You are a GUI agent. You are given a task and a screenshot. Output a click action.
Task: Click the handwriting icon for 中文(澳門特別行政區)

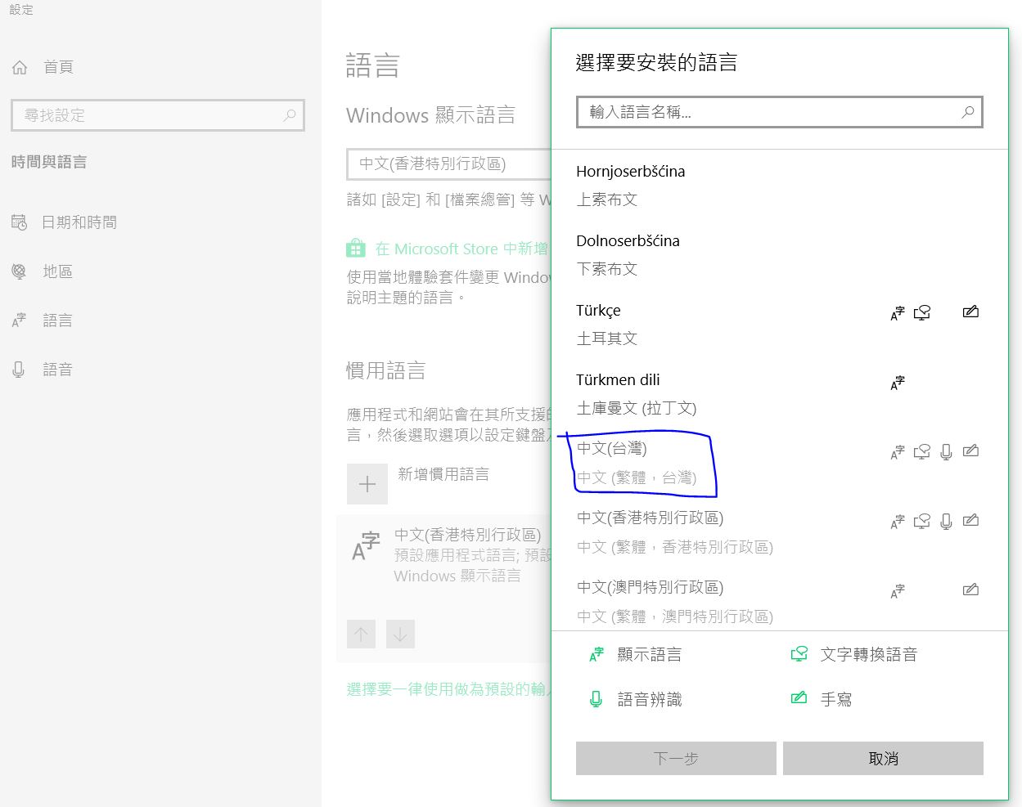[x=970, y=590]
